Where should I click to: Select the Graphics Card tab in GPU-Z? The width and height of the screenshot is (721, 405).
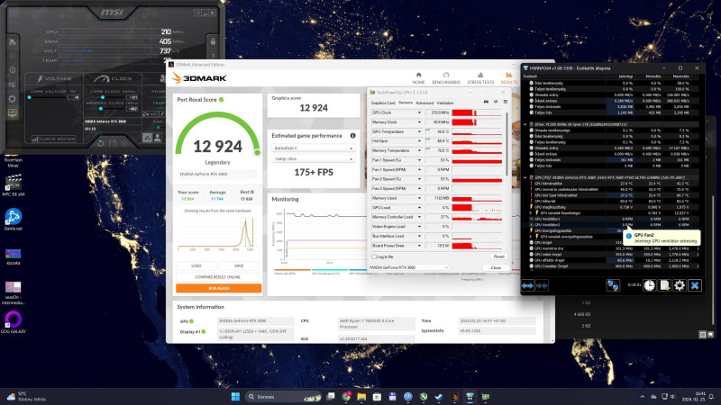coord(382,103)
